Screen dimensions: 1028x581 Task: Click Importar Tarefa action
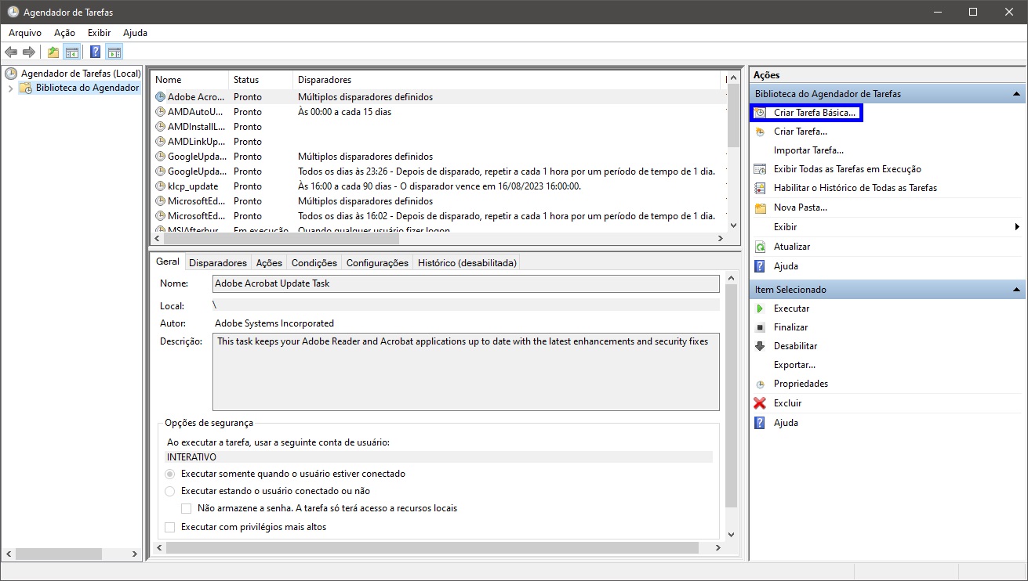pos(808,150)
